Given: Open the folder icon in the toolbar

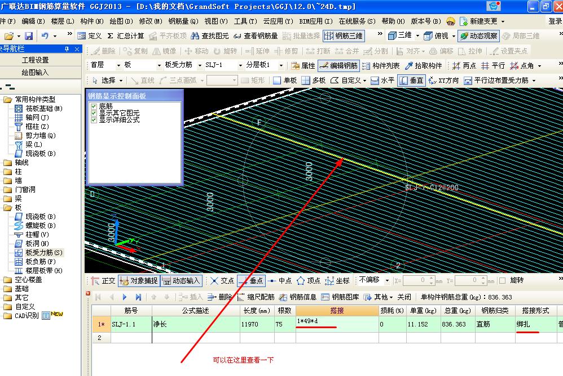Looking at the screenshot, I should pyautogui.click(x=9, y=36).
